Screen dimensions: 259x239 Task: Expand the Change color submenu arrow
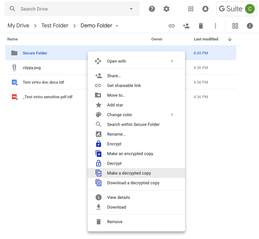172,115
